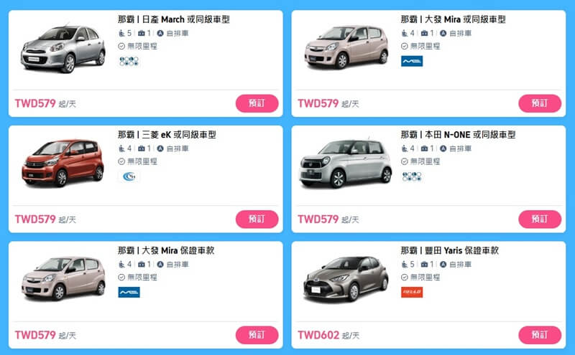Click the swirl company logo on the Mitsubishi eK card
Screen dimensions: 575x355
pos(129,176)
